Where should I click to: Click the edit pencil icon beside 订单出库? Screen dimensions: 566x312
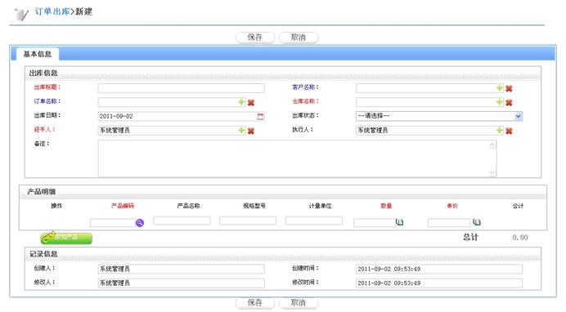point(21,15)
